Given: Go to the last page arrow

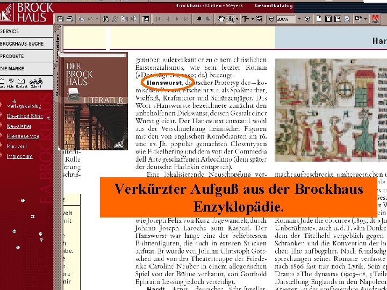Looking at the screenshot, I should coord(186,19).
